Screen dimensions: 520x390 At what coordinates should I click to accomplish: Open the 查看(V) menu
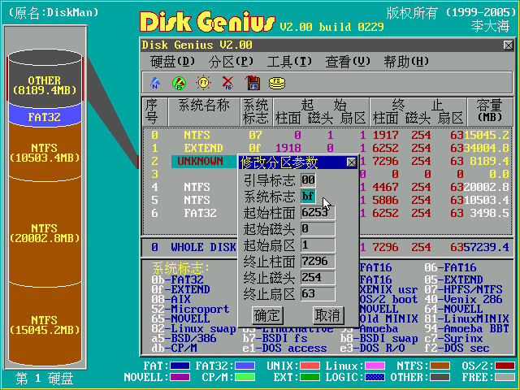tap(348, 62)
